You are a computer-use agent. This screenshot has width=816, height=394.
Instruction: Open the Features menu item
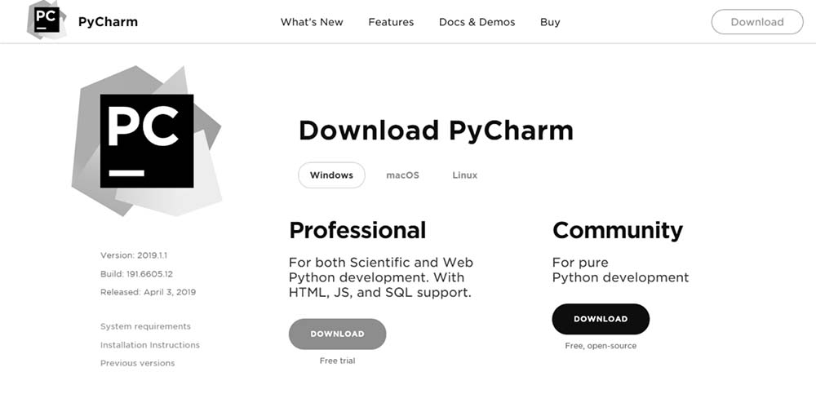[x=391, y=22]
